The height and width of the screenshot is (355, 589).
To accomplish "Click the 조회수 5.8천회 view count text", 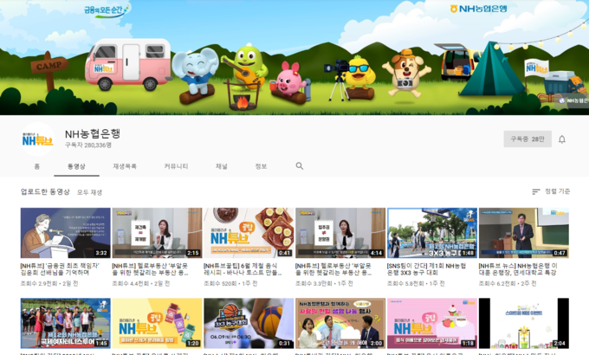I will 405,283.
